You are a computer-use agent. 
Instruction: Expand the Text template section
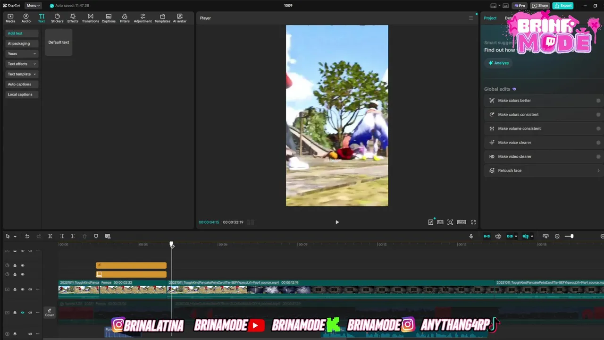(22, 74)
